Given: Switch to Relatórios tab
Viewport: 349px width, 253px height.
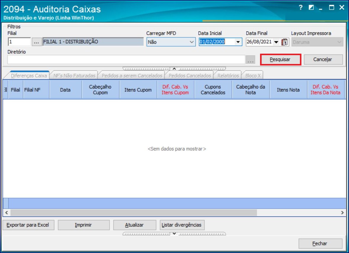Looking at the screenshot, I should click(228, 76).
